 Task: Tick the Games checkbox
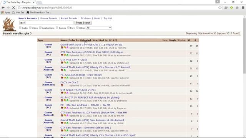pyautogui.click(x=57, y=28)
